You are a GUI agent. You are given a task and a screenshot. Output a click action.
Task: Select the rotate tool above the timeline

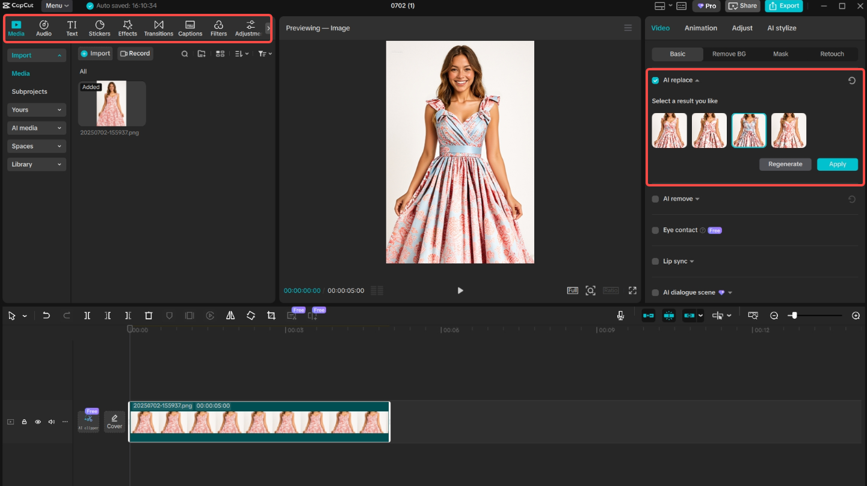point(251,315)
